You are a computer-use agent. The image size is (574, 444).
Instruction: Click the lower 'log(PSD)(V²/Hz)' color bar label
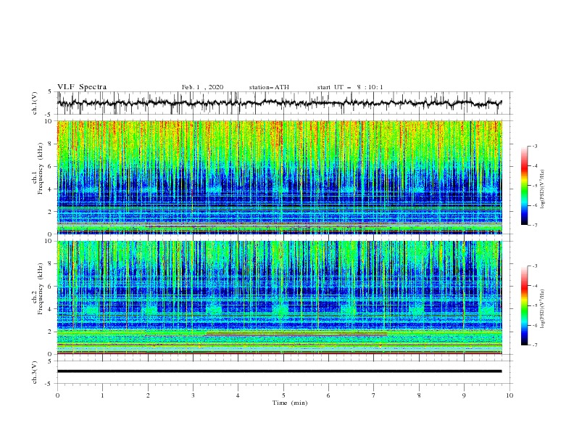(x=543, y=309)
